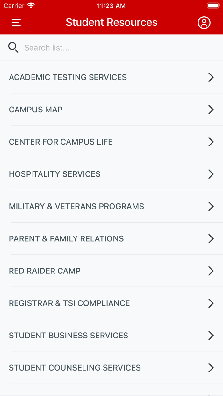Expand the Student Business Services chevron

pos(211,335)
